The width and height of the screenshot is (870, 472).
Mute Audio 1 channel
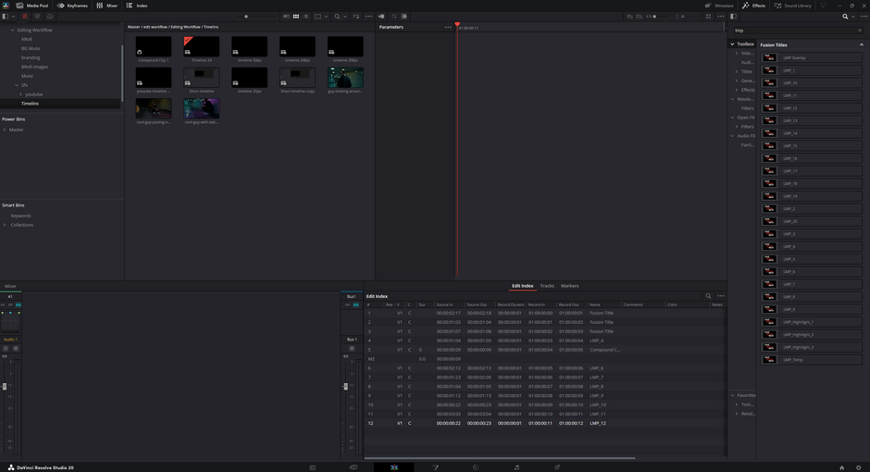pyautogui.click(x=16, y=348)
